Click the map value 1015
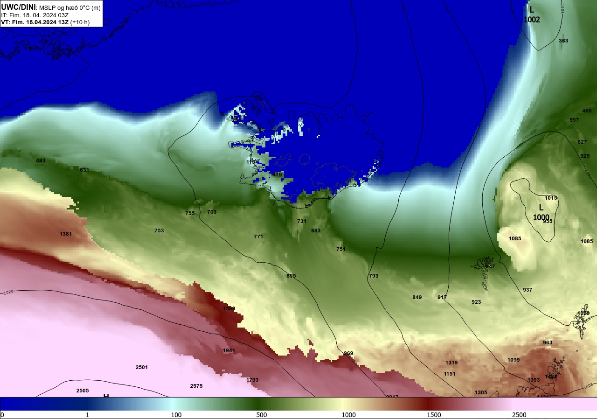 [x=551, y=198]
